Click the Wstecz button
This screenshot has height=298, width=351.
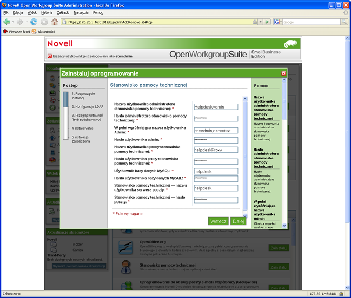click(x=218, y=221)
